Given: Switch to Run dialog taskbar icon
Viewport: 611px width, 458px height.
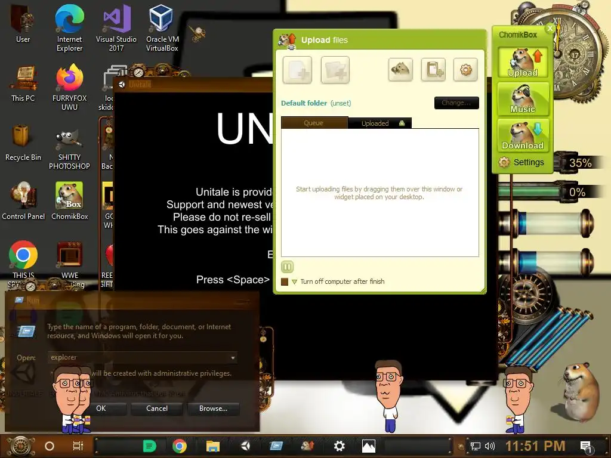Looking at the screenshot, I should pyautogui.click(x=276, y=446).
